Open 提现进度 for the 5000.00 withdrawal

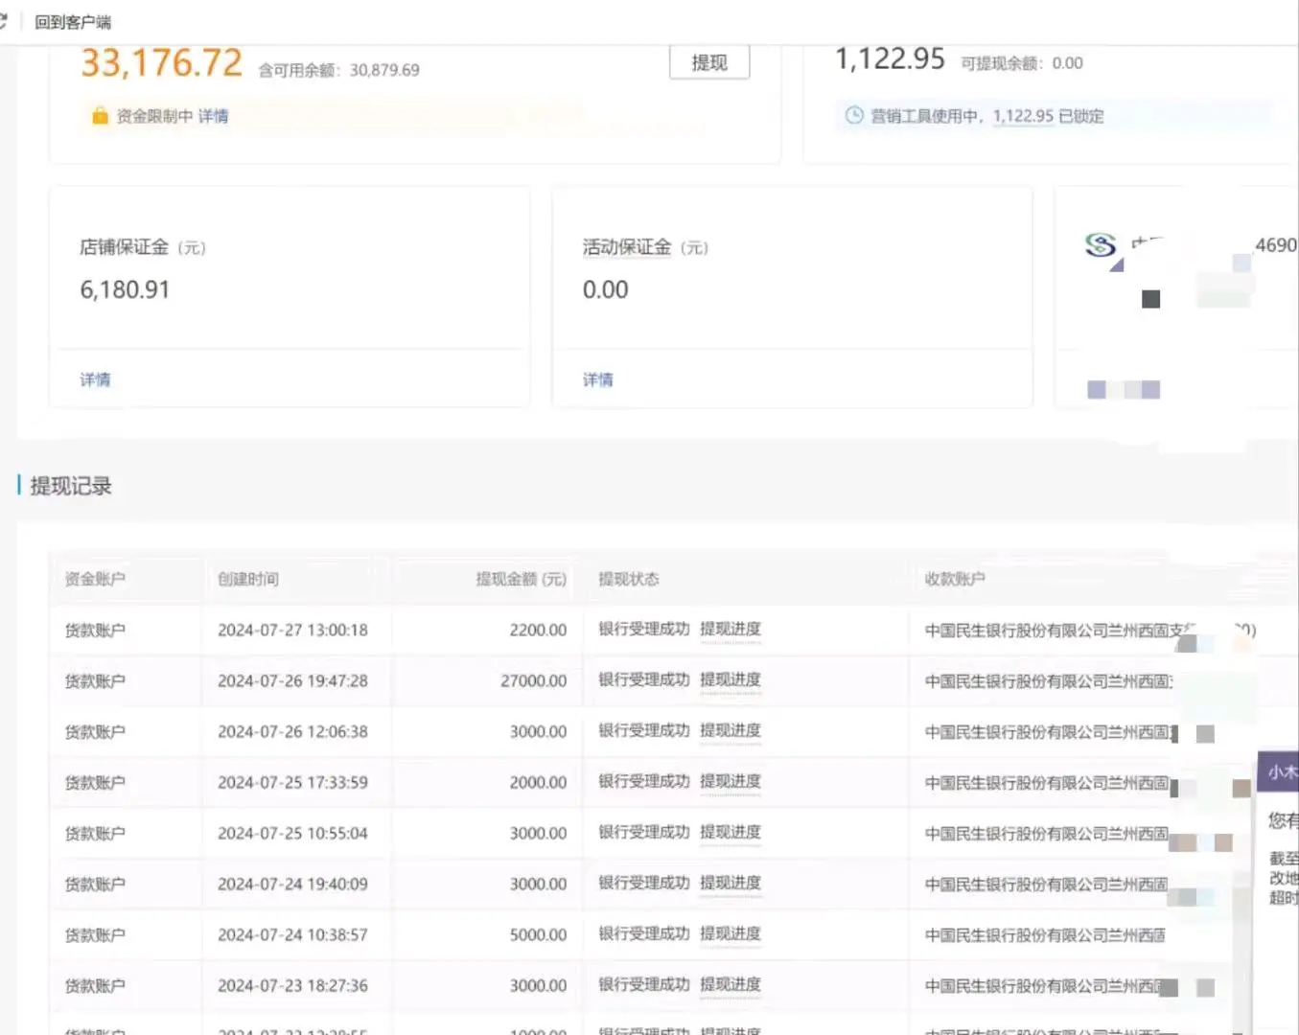(x=731, y=933)
